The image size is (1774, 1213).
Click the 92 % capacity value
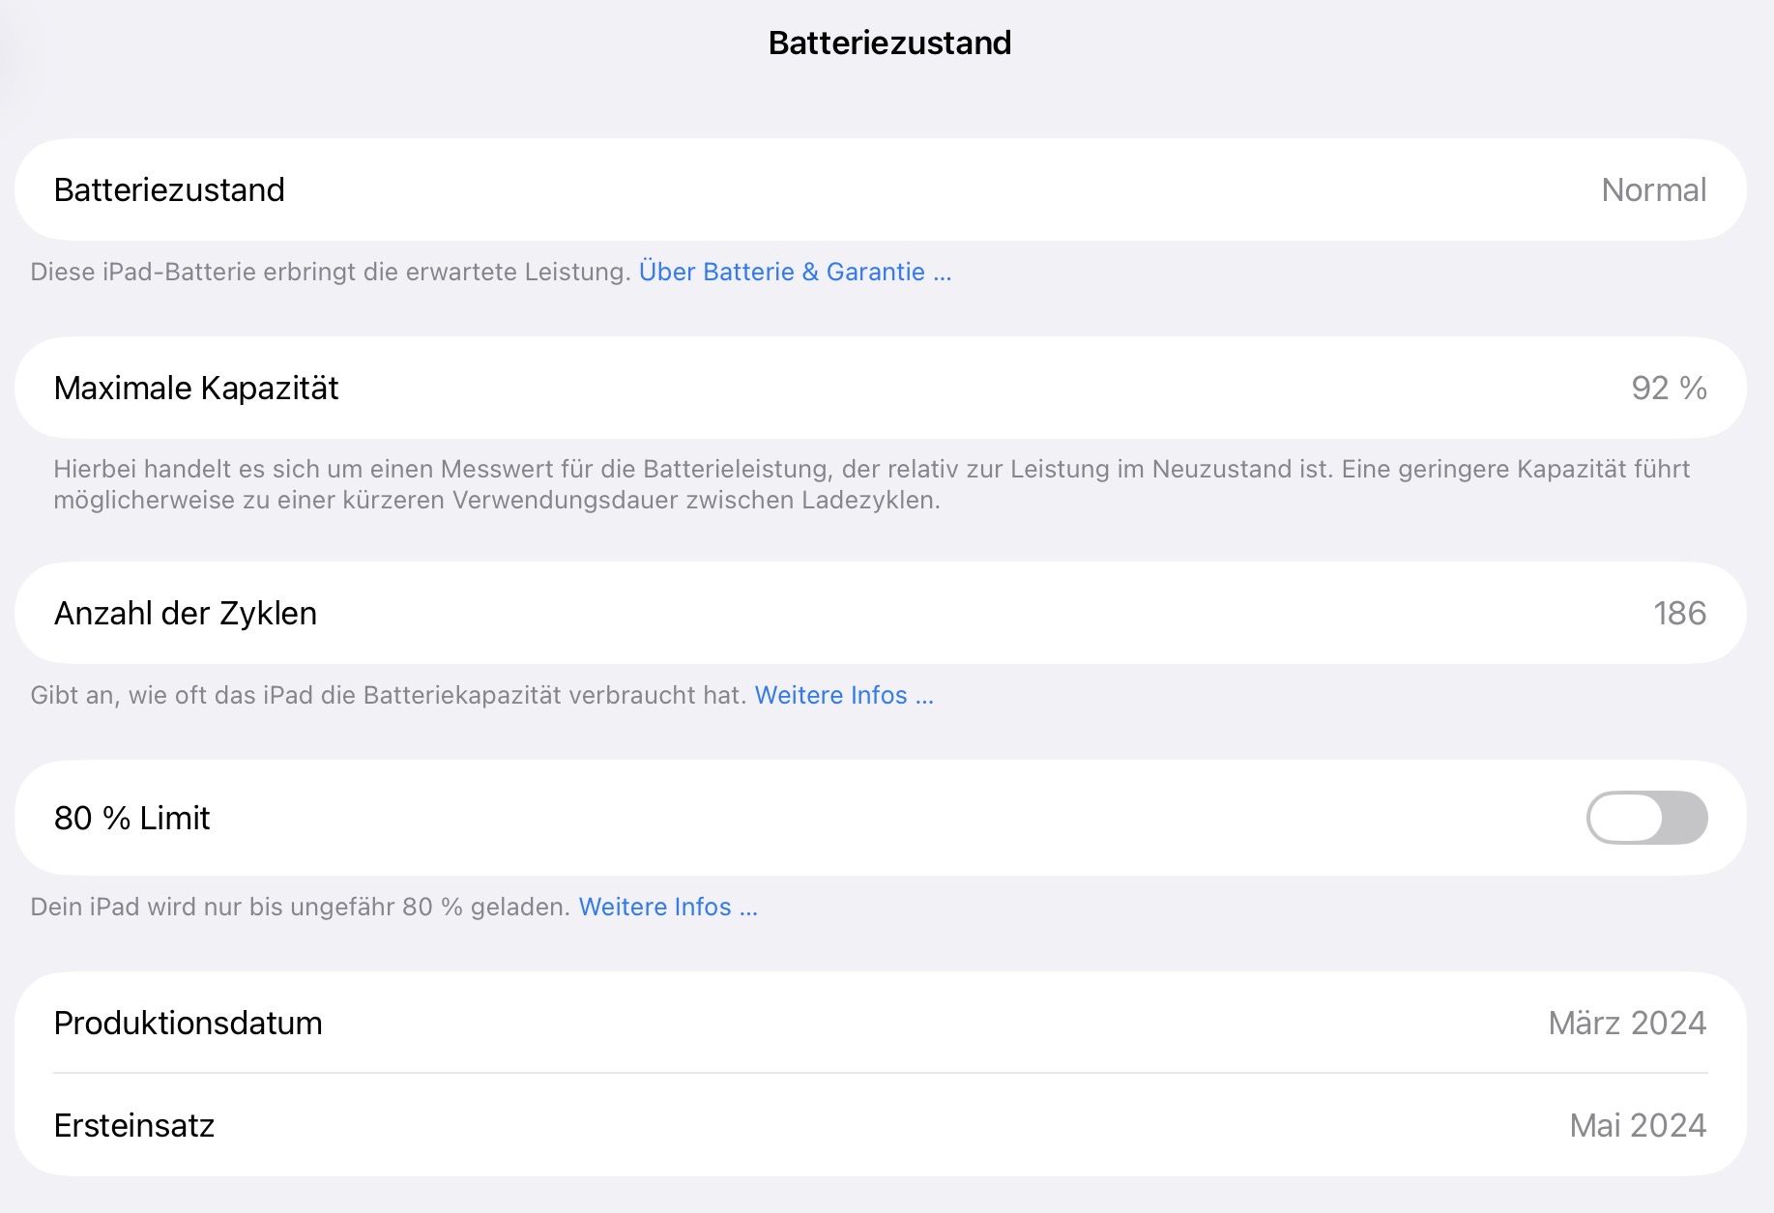[1670, 388]
